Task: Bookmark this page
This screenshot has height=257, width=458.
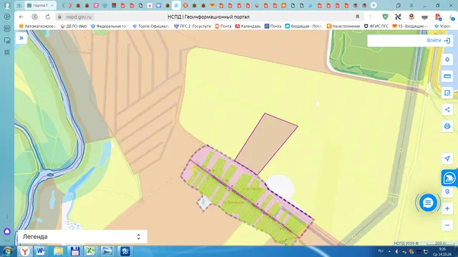Action: pyautogui.click(x=358, y=17)
